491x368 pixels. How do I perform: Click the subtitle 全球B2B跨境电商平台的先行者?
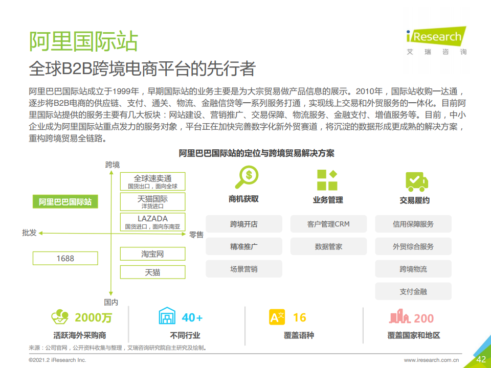(142, 68)
